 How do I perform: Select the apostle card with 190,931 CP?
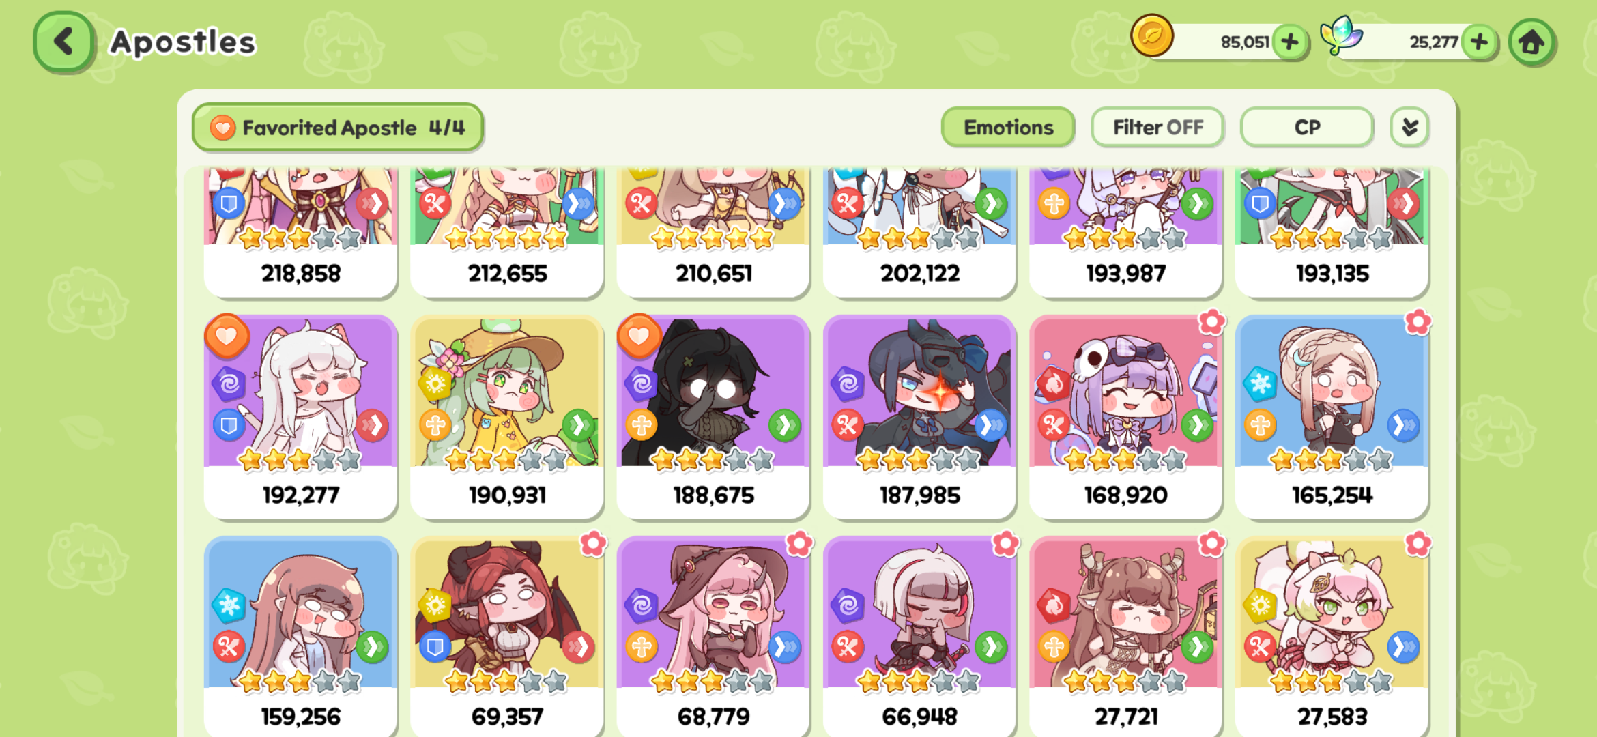507,417
